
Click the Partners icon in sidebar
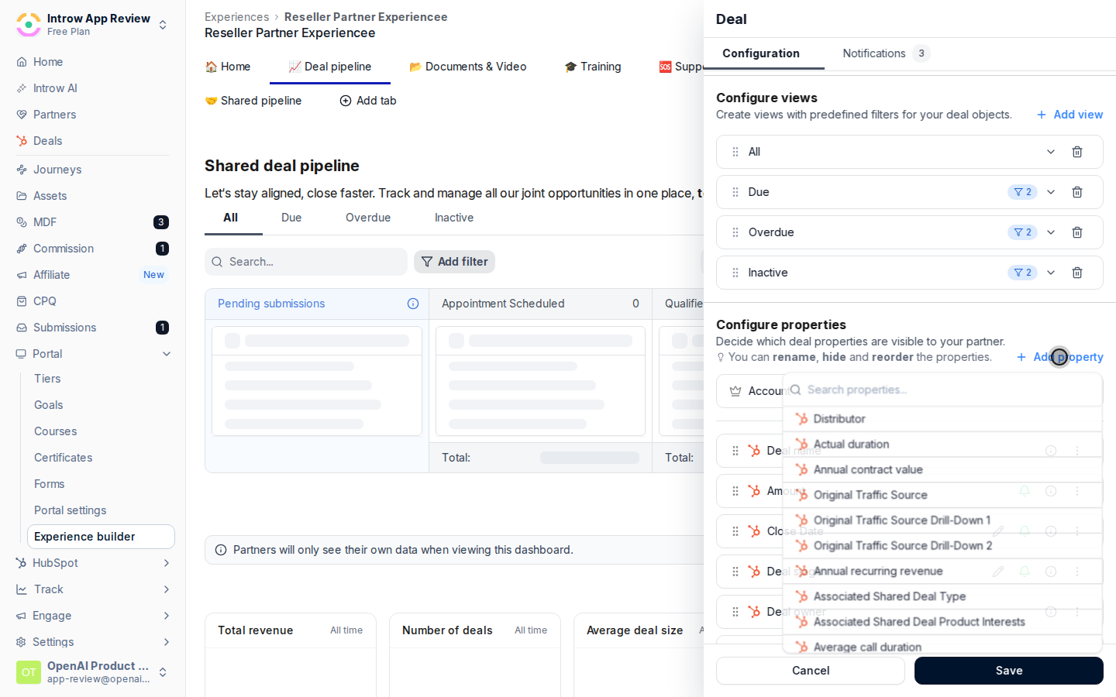tap(22, 115)
